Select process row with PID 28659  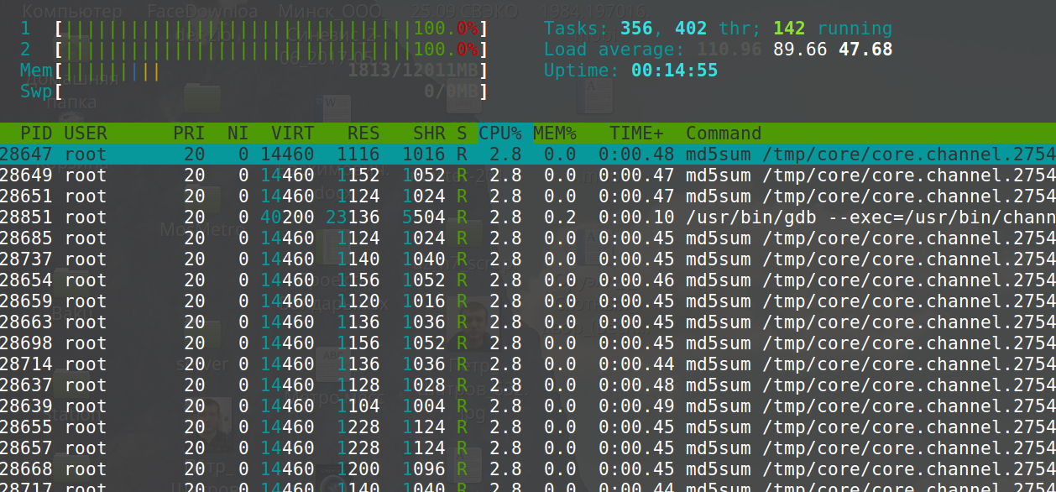click(528, 301)
